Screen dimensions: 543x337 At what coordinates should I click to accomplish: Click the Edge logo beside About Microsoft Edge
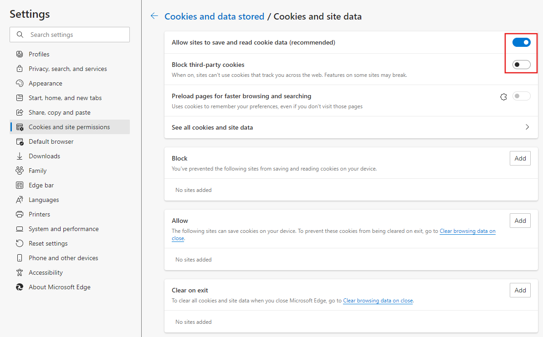click(x=20, y=287)
